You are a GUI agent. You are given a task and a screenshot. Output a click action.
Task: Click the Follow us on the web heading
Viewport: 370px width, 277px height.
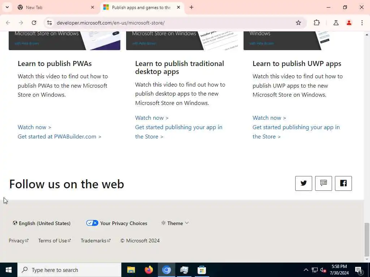coord(66,184)
